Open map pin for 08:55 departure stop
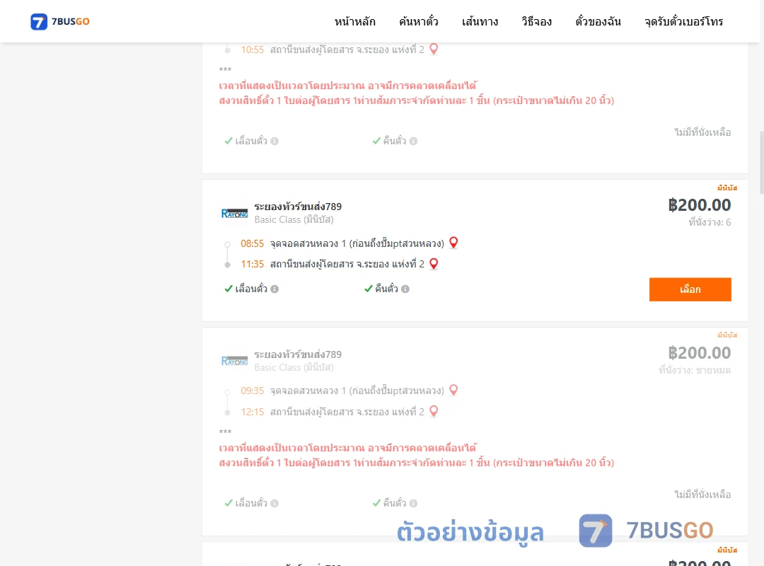The image size is (764, 566). point(453,243)
